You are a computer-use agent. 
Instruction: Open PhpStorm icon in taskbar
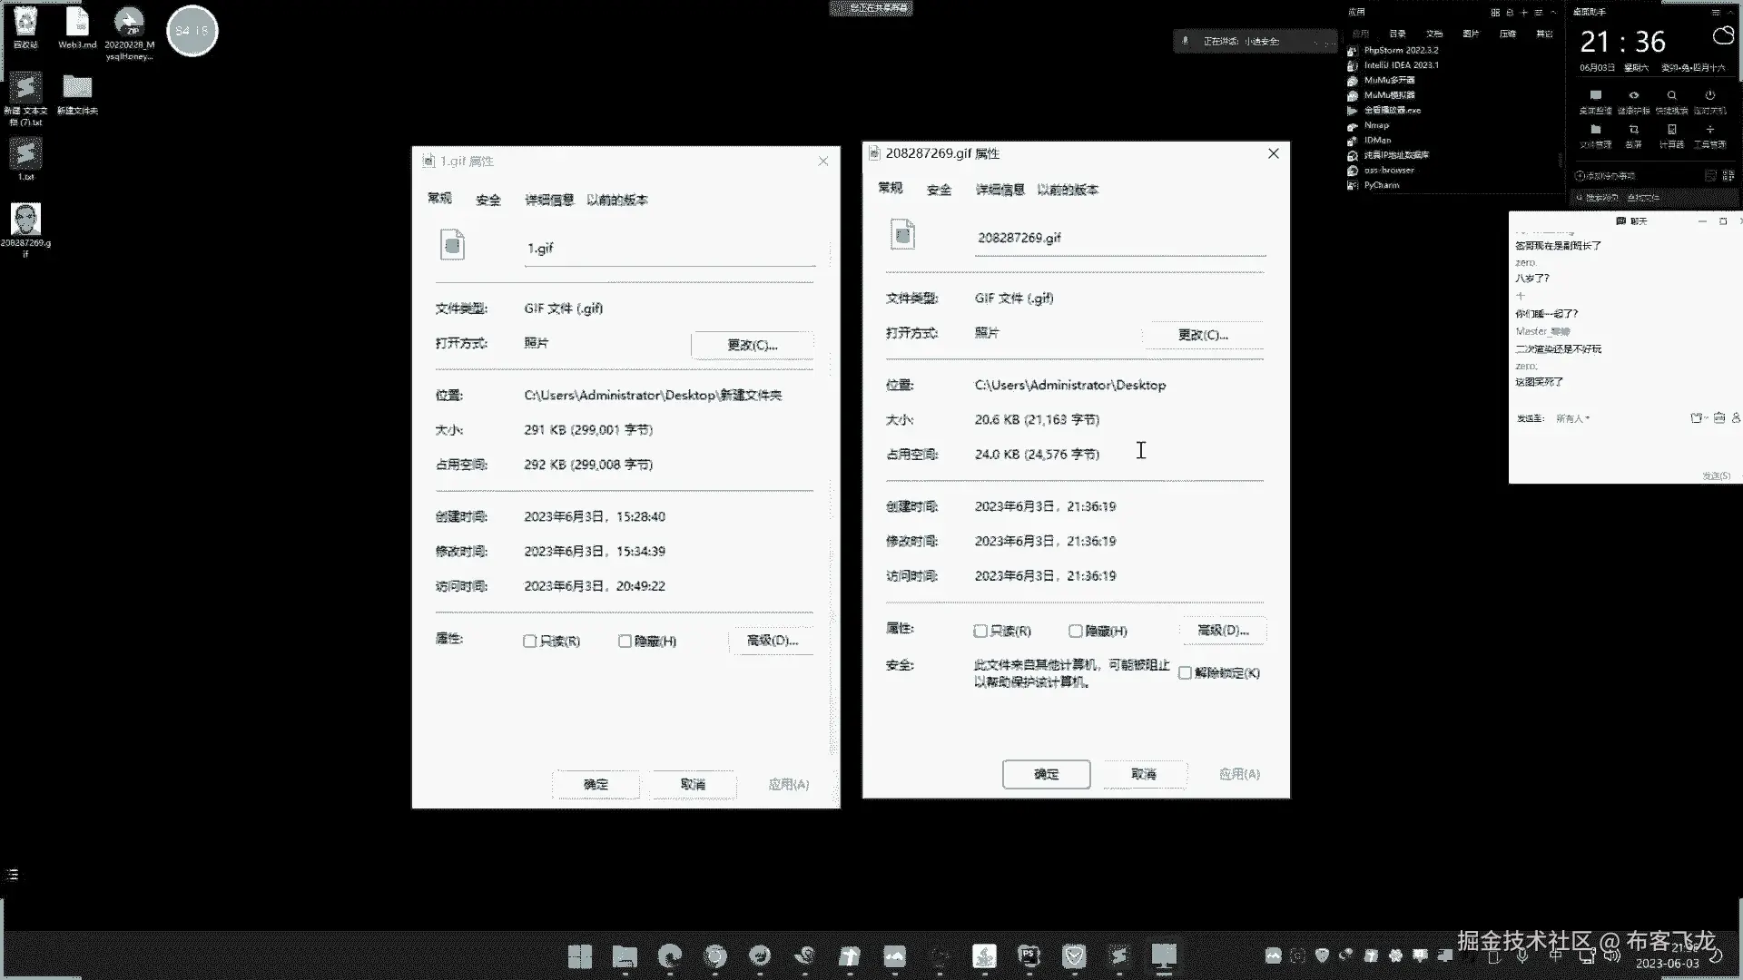(x=1029, y=955)
